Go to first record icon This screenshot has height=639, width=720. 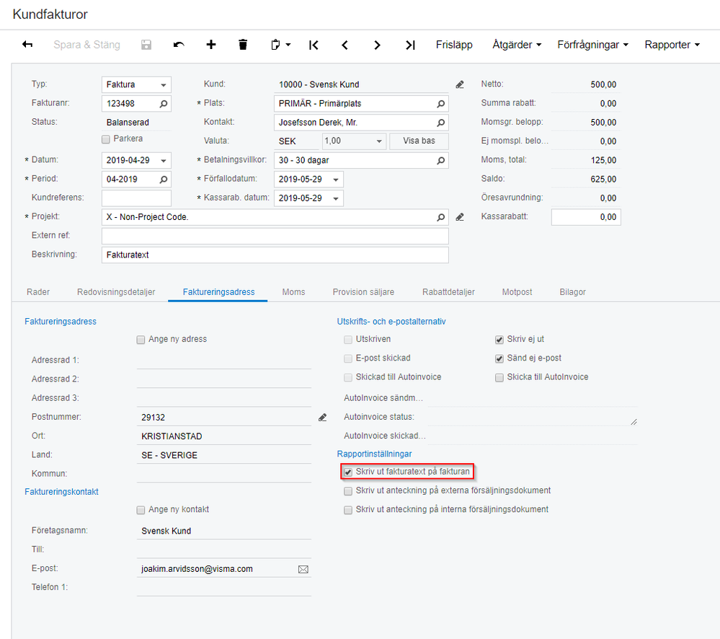314,45
